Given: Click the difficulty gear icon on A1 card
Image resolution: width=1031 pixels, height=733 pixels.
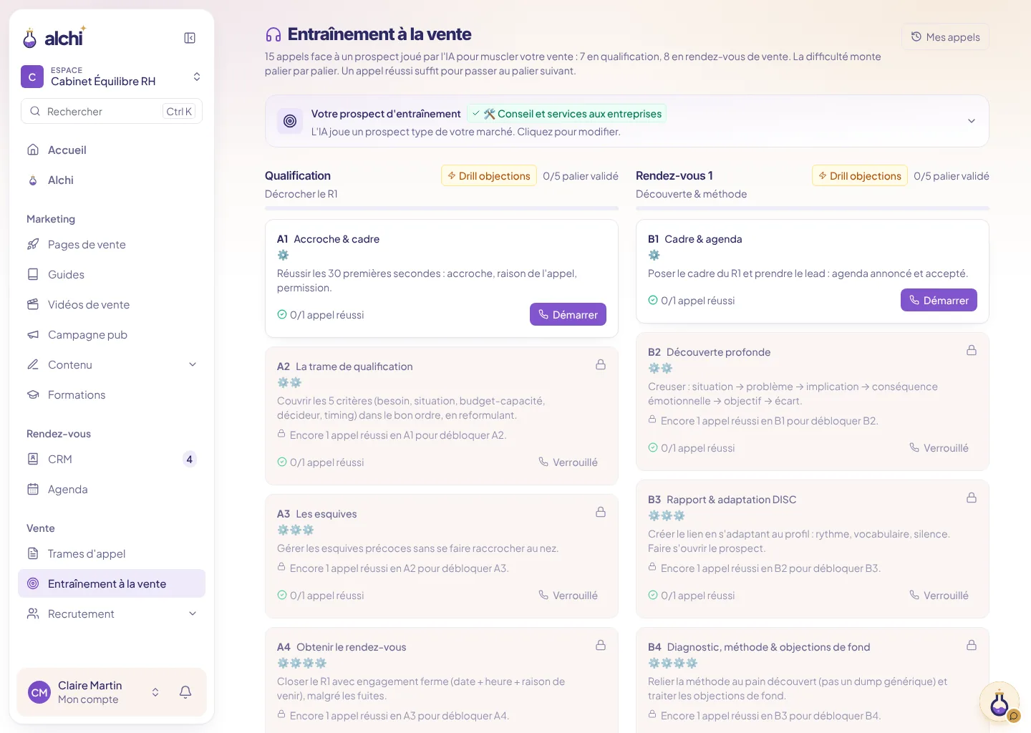Looking at the screenshot, I should pyautogui.click(x=283, y=256).
